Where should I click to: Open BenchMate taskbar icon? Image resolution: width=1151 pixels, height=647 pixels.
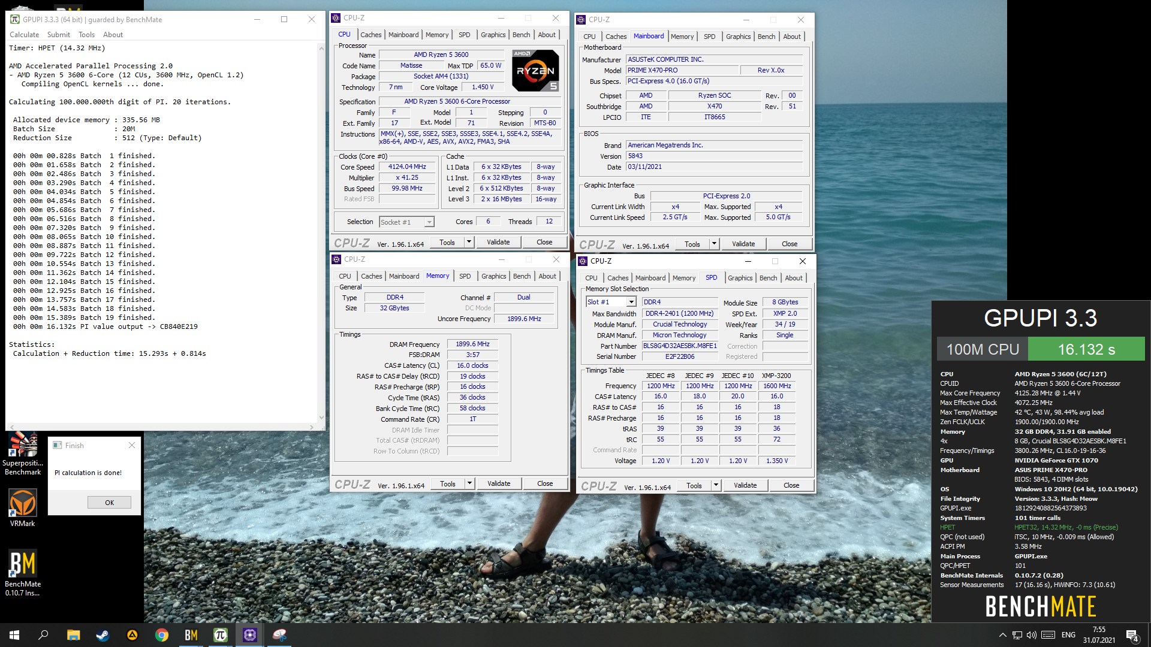click(x=191, y=635)
